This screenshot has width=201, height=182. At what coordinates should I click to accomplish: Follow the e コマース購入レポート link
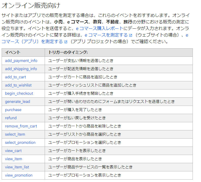coord(100,28)
